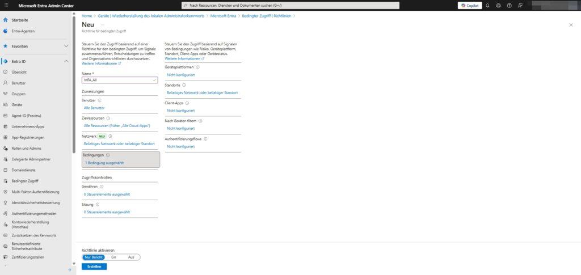The height and width of the screenshot is (275, 581).
Task: Open the Copilot button
Action: [x=470, y=6]
